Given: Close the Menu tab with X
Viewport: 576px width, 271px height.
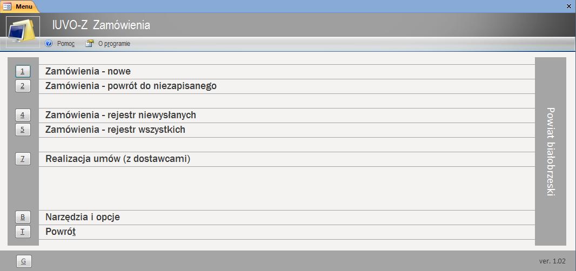Looking at the screenshot, I should [568, 6].
